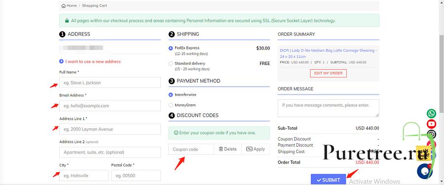Screen dimensions: 444x185
Task: Select FedEx Express shipping option
Action: [171, 48]
